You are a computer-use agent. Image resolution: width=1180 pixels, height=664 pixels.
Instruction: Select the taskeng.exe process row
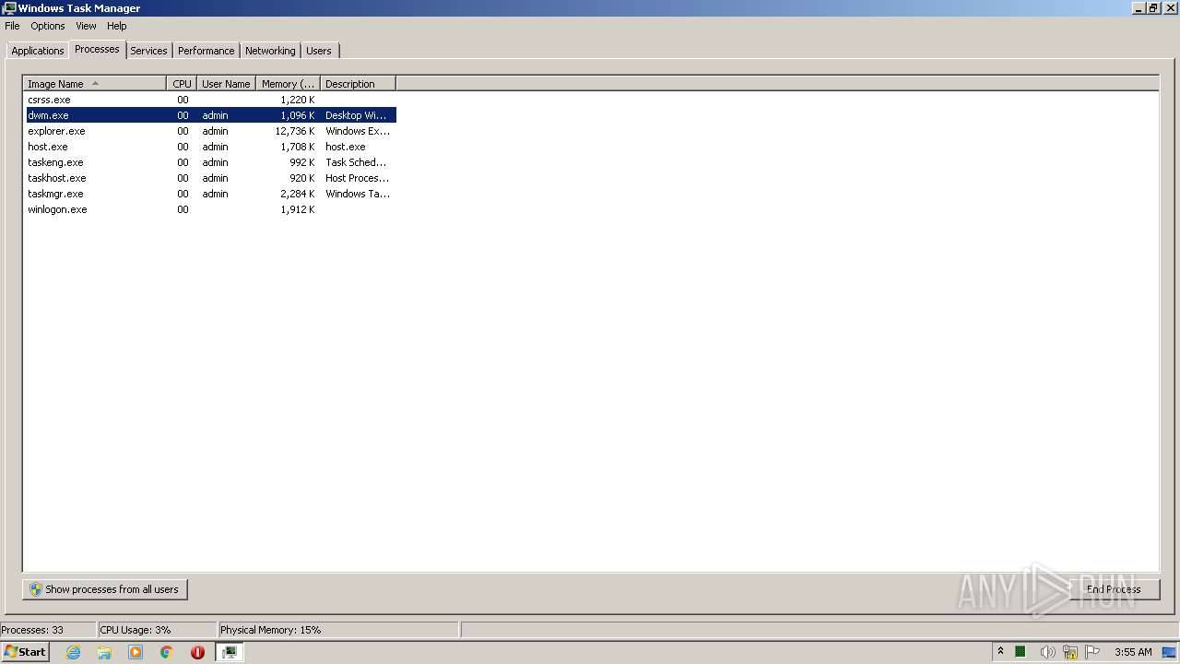pyautogui.click(x=211, y=162)
